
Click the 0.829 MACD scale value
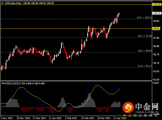(x=156, y=83)
